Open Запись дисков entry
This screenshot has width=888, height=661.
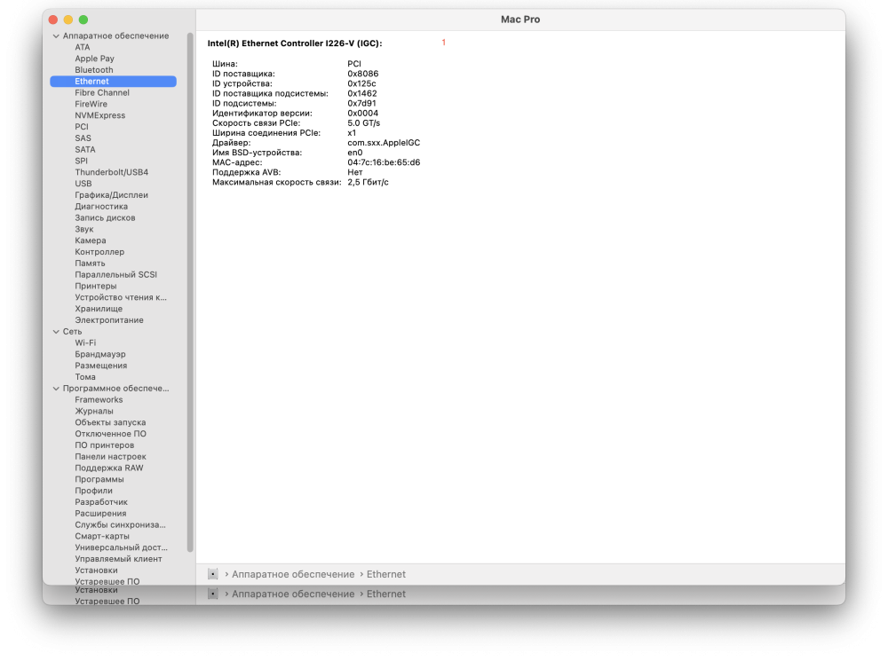[x=105, y=217]
